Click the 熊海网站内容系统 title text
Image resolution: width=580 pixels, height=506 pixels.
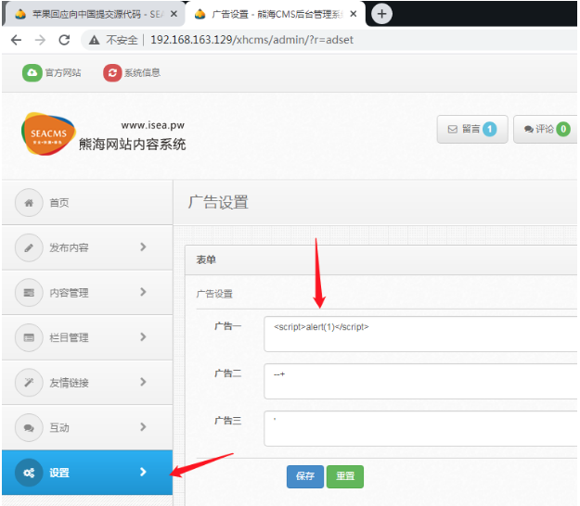pos(133,145)
